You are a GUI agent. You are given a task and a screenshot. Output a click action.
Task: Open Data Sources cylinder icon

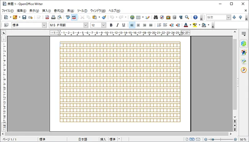(174, 17)
